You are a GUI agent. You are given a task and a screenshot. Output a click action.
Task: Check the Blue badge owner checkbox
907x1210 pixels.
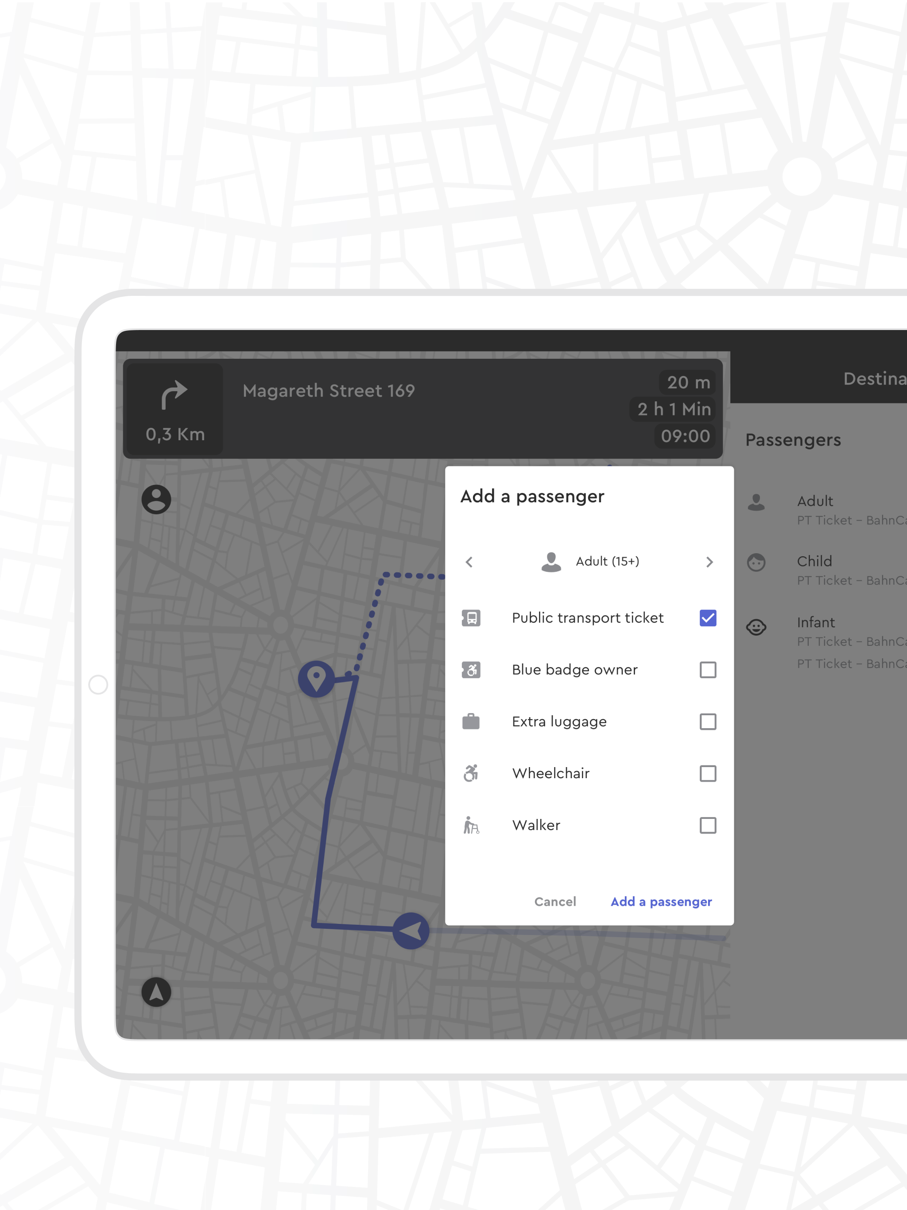click(708, 670)
